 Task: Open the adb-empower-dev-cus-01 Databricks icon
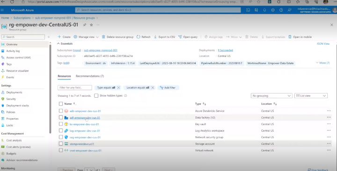coord(66,111)
